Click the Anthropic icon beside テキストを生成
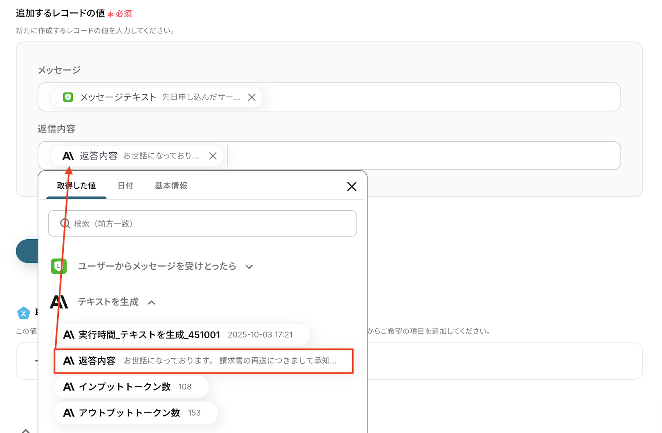This screenshot has height=433, width=662. [59, 302]
